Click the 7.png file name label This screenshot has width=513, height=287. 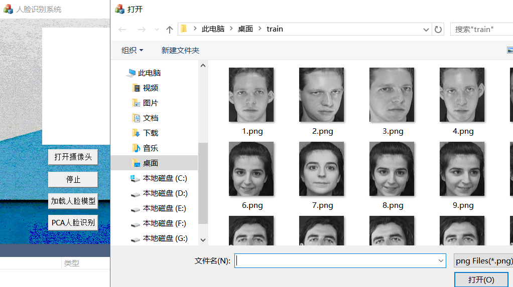pos(323,205)
